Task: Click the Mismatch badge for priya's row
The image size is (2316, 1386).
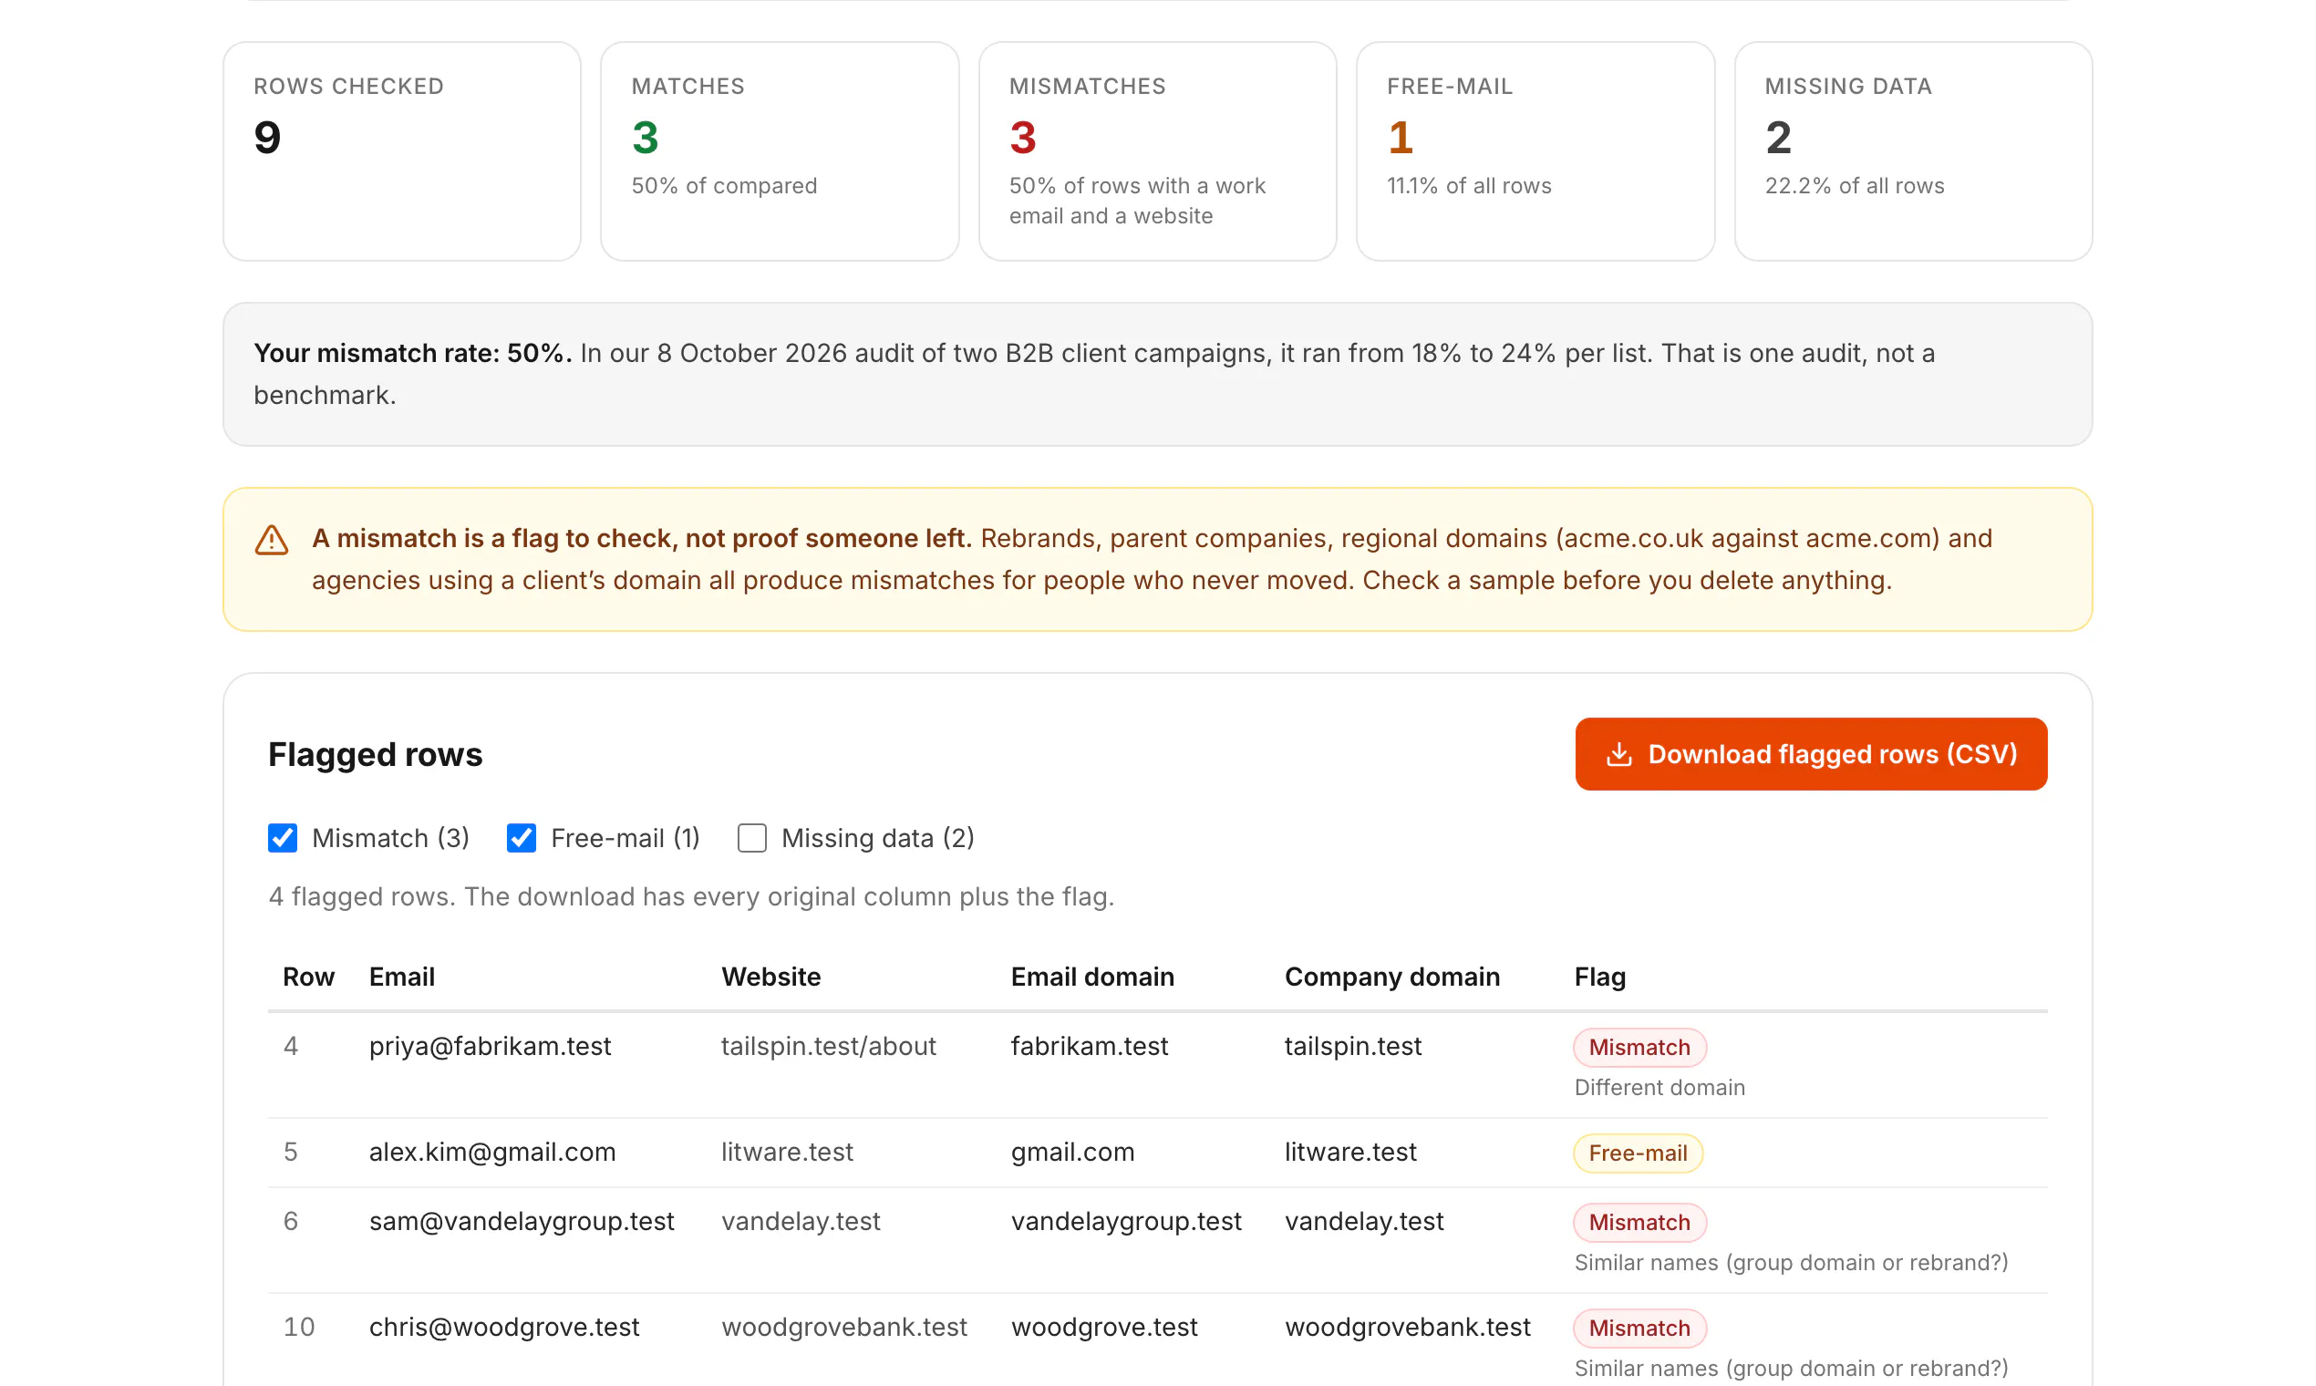Action: tap(1639, 1047)
